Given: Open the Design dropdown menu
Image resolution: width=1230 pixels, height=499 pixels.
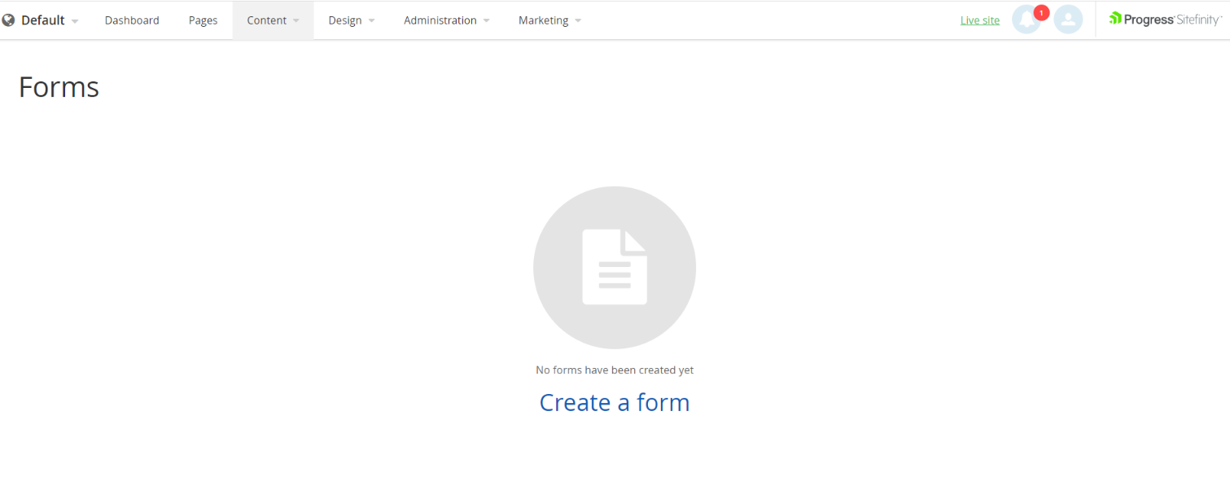Looking at the screenshot, I should [352, 20].
